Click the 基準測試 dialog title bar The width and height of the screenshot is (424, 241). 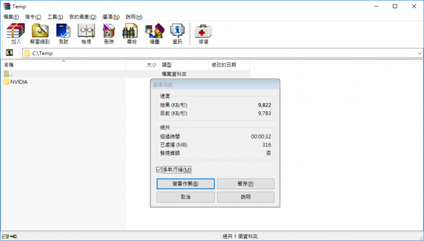(215, 85)
